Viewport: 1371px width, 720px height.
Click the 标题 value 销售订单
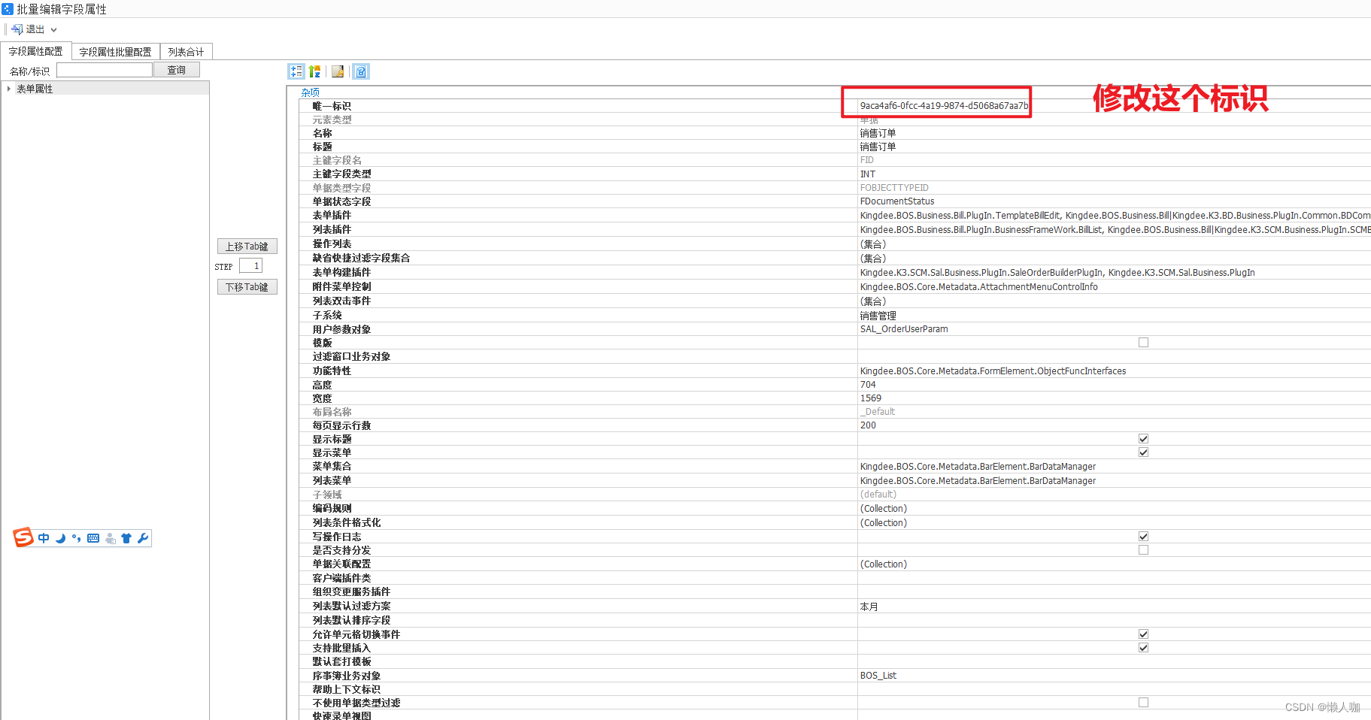(x=878, y=147)
